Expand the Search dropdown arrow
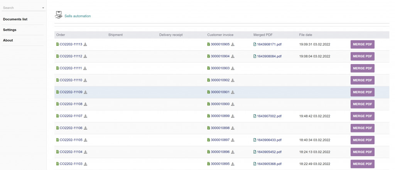 tap(43, 8)
